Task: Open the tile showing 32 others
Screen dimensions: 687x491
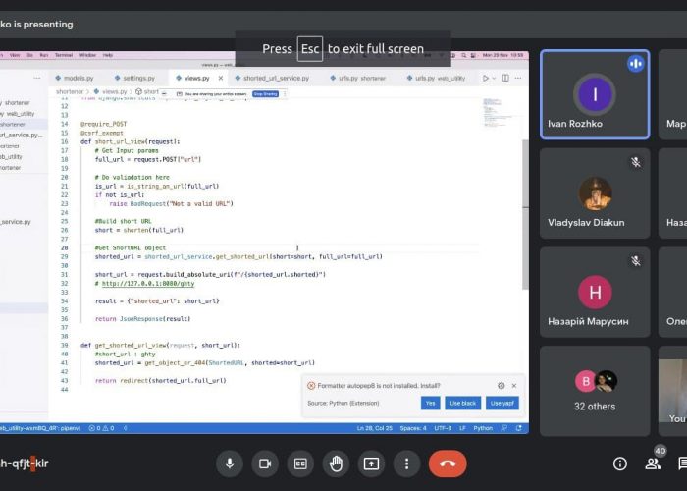Action: 594,391
